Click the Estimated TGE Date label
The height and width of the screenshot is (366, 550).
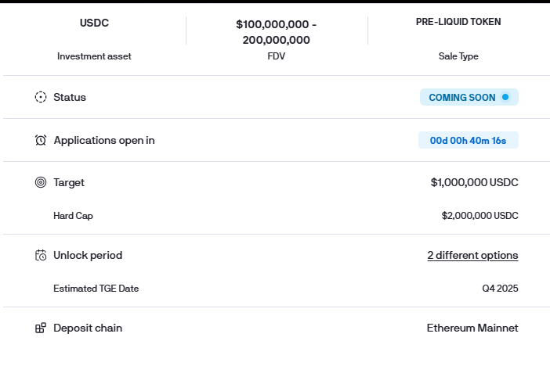click(96, 288)
